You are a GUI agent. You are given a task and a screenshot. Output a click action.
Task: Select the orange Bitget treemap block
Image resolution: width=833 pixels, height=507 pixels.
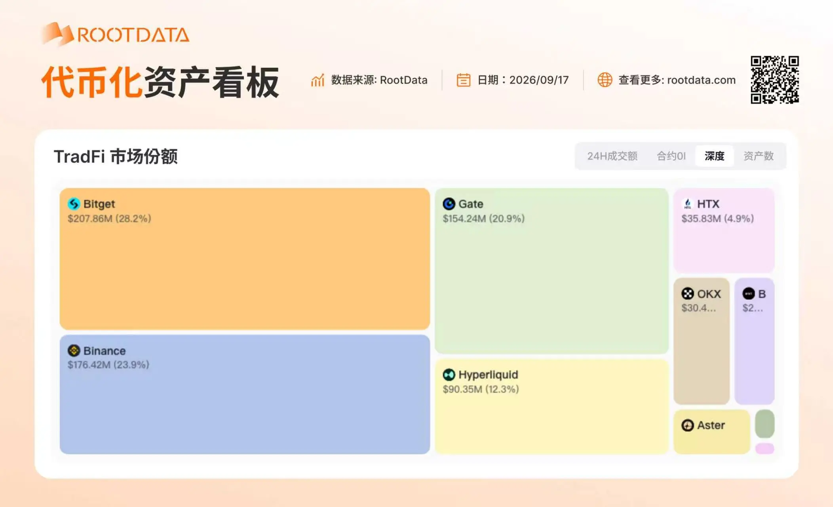[x=245, y=259]
